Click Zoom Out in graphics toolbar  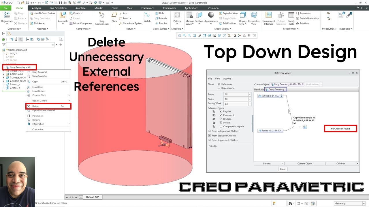tap(189, 36)
